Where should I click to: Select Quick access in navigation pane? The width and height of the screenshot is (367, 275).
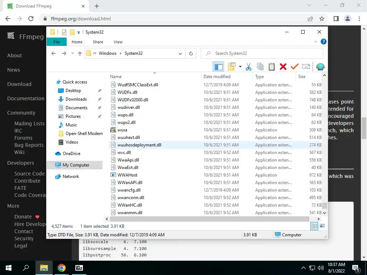[75, 82]
